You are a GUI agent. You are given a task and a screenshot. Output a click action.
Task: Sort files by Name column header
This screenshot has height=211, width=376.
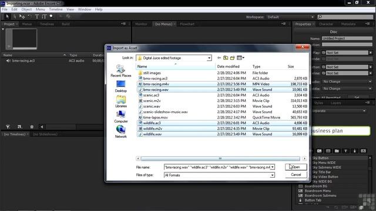[176, 66]
